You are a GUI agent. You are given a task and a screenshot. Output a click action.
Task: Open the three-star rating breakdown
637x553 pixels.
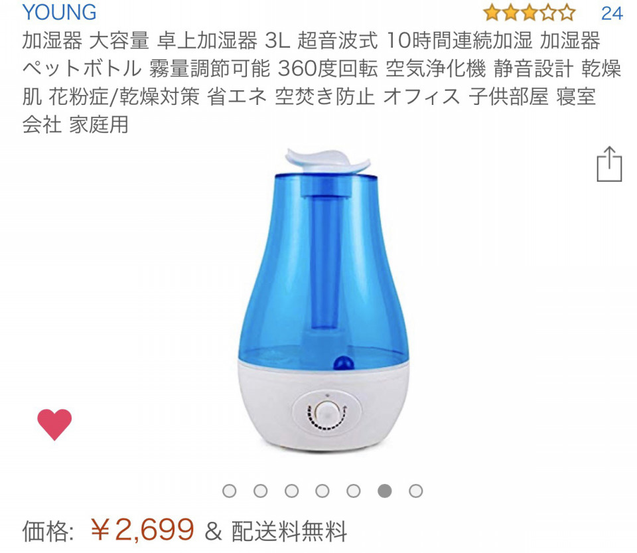pyautogui.click(x=529, y=13)
